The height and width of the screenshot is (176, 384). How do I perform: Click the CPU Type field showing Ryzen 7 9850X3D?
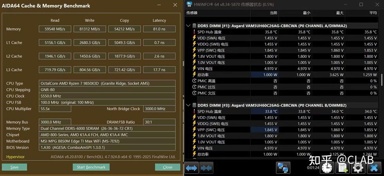point(107,84)
